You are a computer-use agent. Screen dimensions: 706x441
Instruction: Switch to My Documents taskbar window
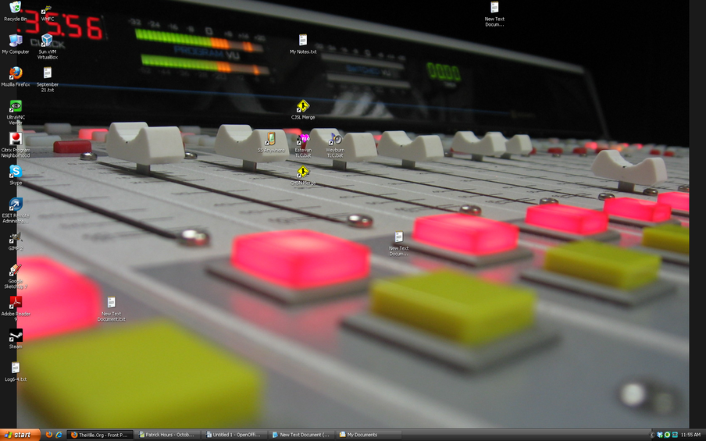(369, 435)
